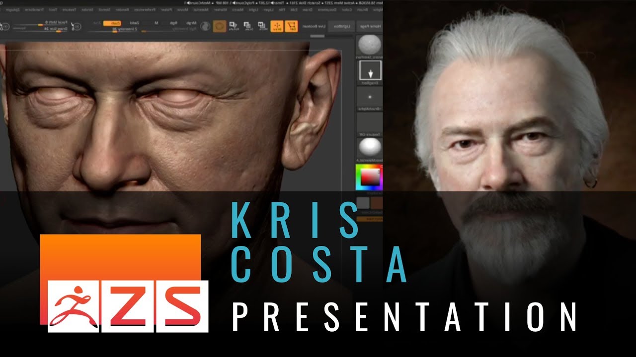This screenshot has height=357, width=636.
Task: Open the Document menu
Action: pos(327,9)
